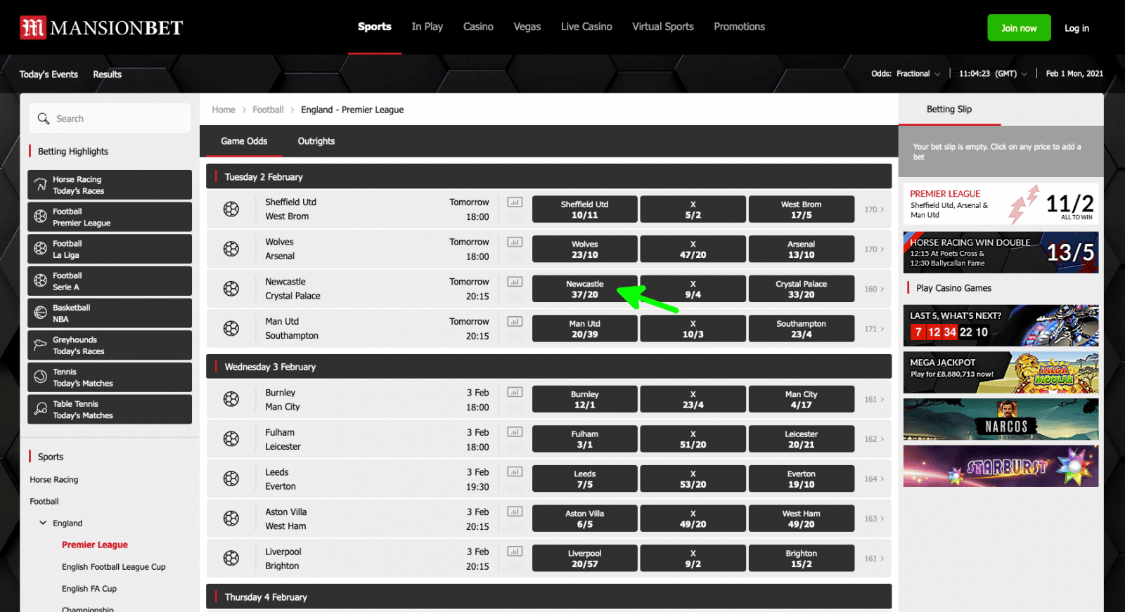Bet on Man City at 4/17
The image size is (1125, 612).
tap(802, 399)
